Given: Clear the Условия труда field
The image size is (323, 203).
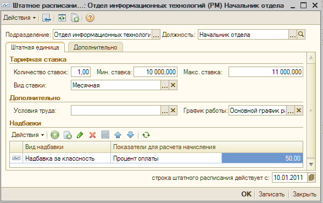Looking at the screenshot, I should pos(173,111).
